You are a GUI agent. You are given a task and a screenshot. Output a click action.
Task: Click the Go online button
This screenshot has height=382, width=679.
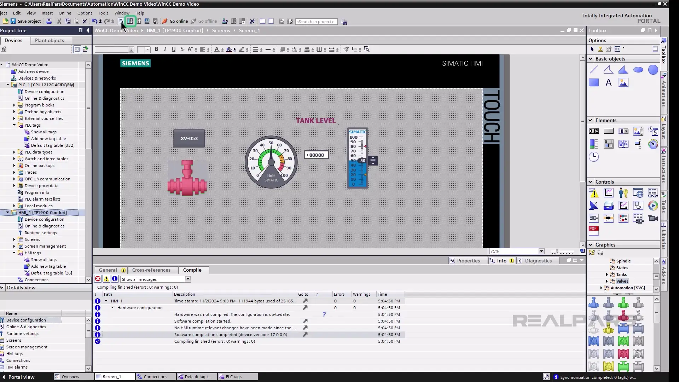[175, 21]
